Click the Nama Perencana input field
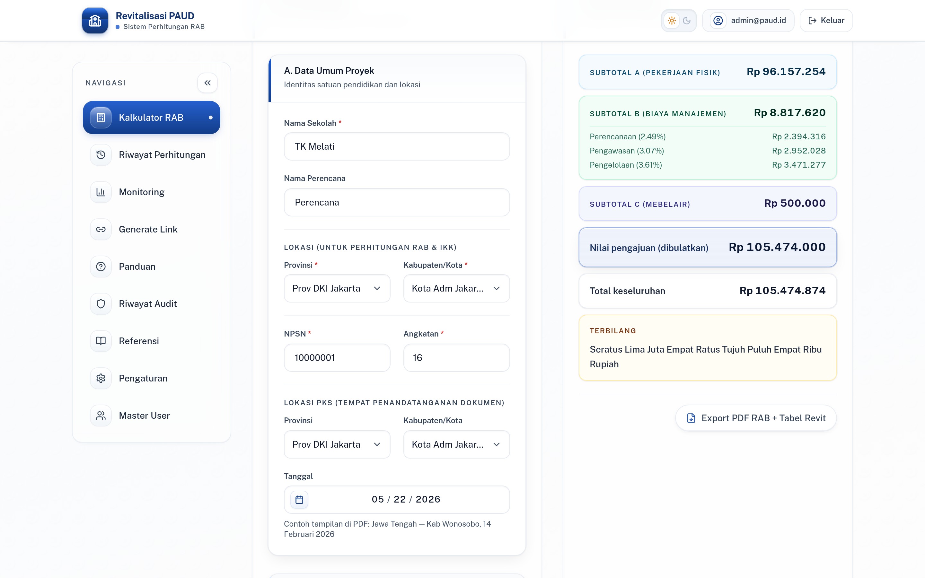 (x=397, y=202)
